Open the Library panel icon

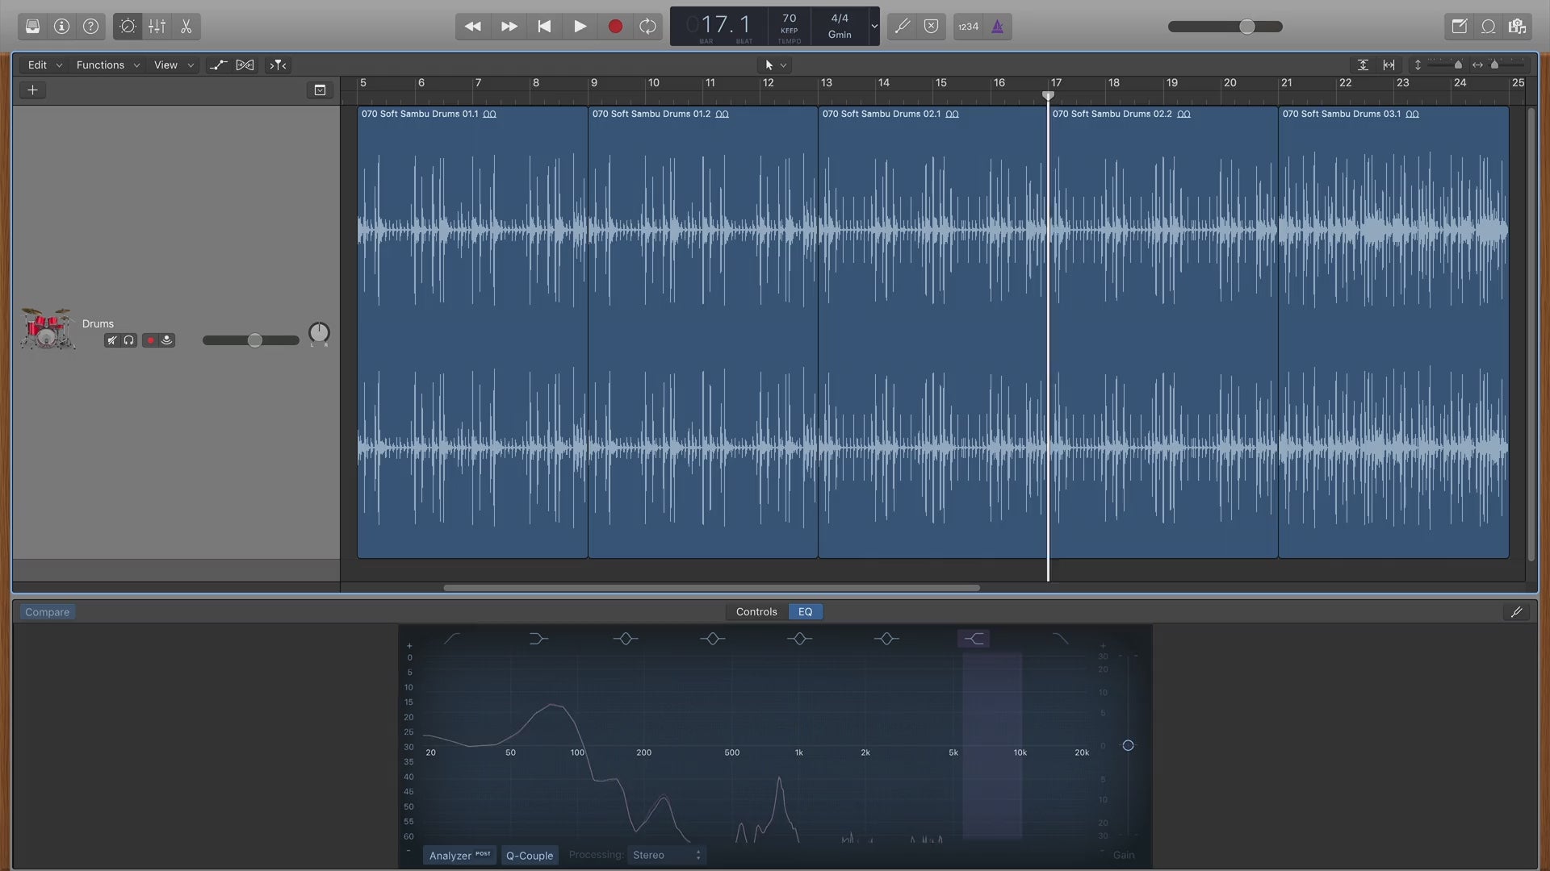(32, 27)
